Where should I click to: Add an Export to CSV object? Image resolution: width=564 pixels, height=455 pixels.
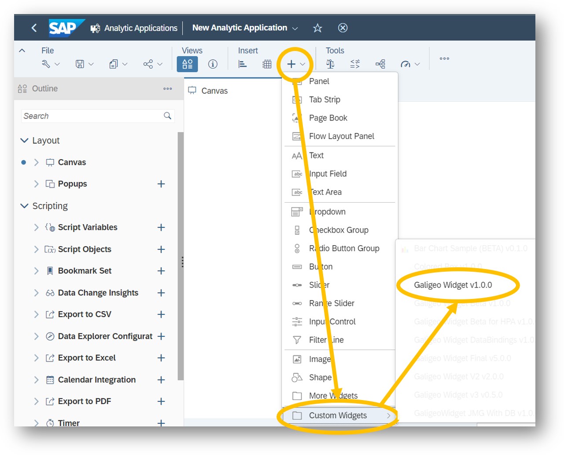[161, 314]
